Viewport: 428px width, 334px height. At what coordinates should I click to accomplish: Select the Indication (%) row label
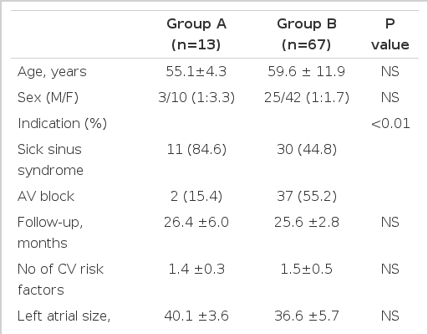(x=62, y=123)
